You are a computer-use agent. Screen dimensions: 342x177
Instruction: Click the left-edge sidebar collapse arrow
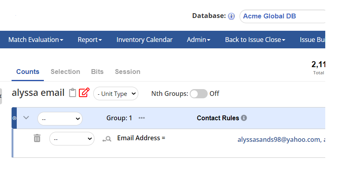coord(1,96)
